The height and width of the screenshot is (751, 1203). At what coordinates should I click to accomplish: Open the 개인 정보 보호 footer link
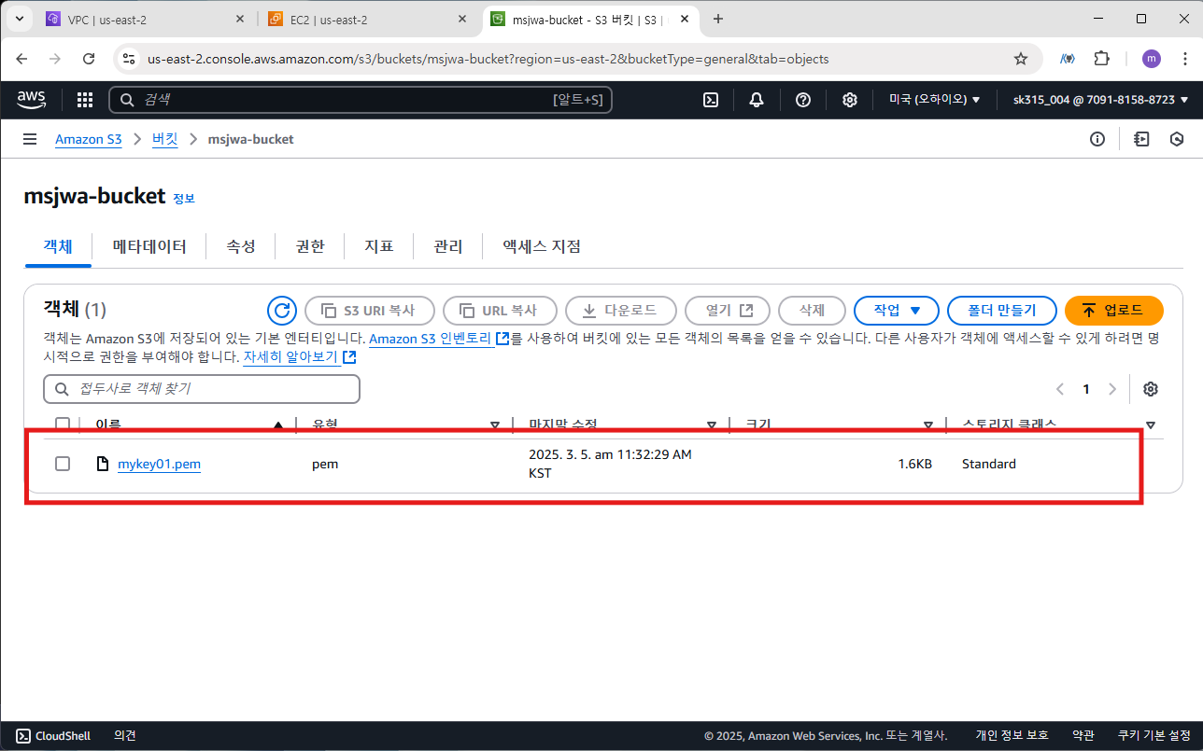click(x=1012, y=736)
